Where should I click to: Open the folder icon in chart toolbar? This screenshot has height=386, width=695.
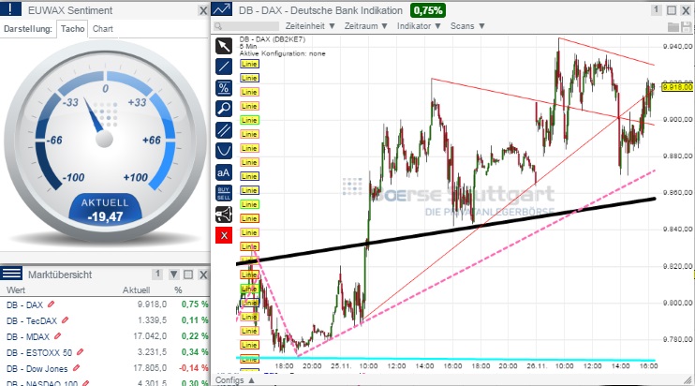(x=673, y=26)
